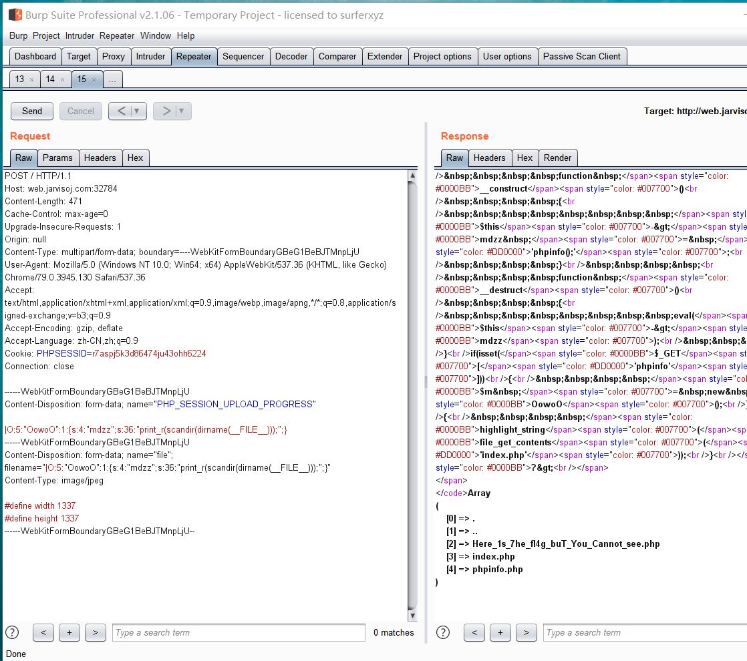The height and width of the screenshot is (661, 747).
Task: Click request search next match button
Action: pyautogui.click(x=96, y=632)
